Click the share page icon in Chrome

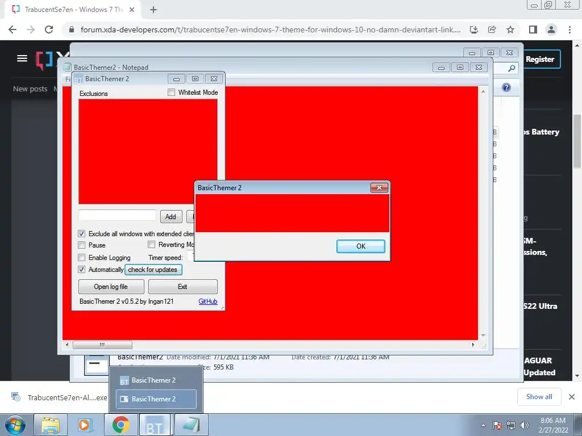pos(492,30)
